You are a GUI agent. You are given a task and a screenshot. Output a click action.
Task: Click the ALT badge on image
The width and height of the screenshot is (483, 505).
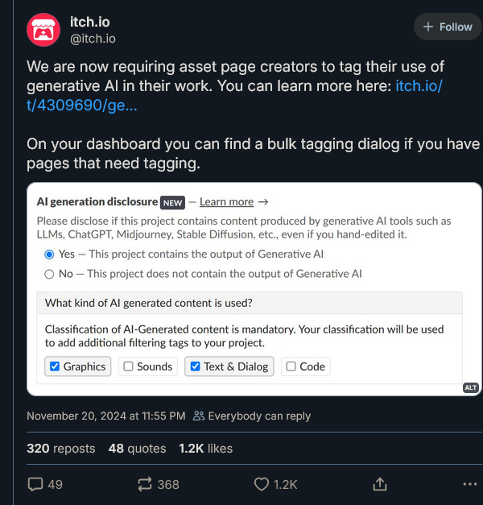[471, 387]
